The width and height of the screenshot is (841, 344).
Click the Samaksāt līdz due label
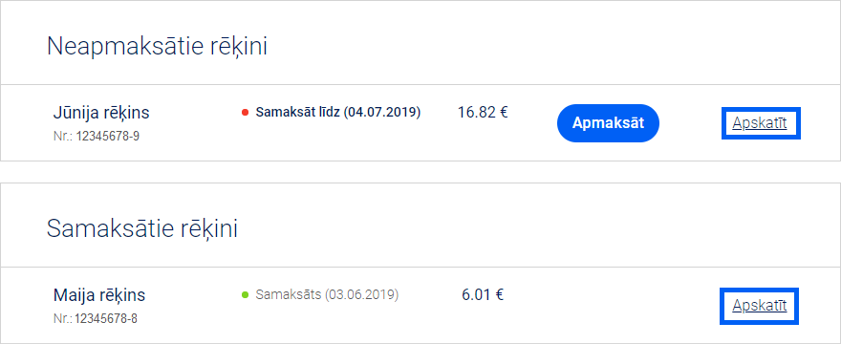[x=297, y=112]
